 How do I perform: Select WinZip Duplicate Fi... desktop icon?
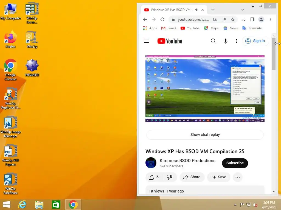pyautogui.click(x=11, y=98)
